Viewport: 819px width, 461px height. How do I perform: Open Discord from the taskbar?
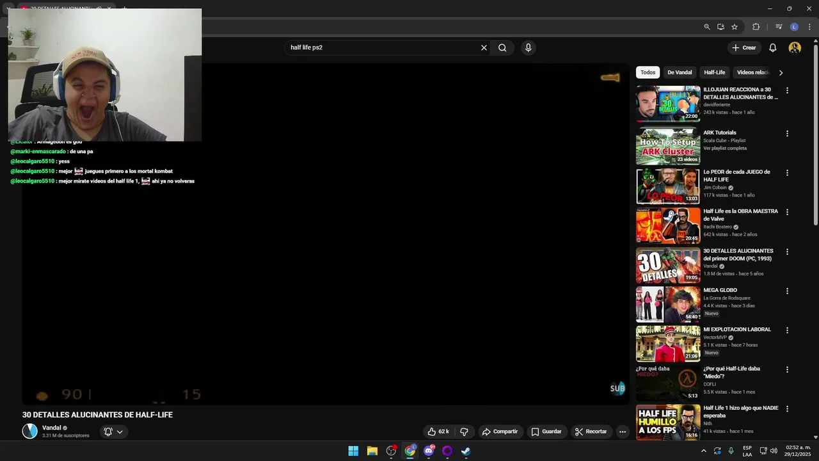pyautogui.click(x=429, y=451)
